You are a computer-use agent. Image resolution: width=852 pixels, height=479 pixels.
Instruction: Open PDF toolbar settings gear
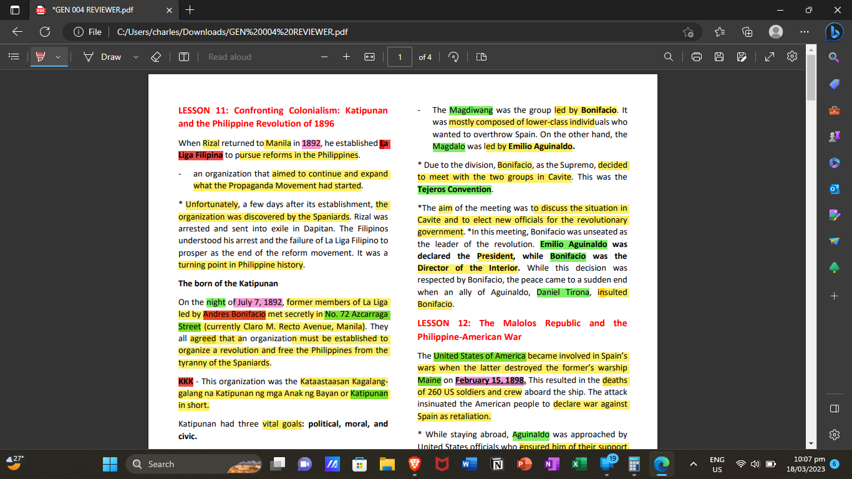tap(792, 57)
